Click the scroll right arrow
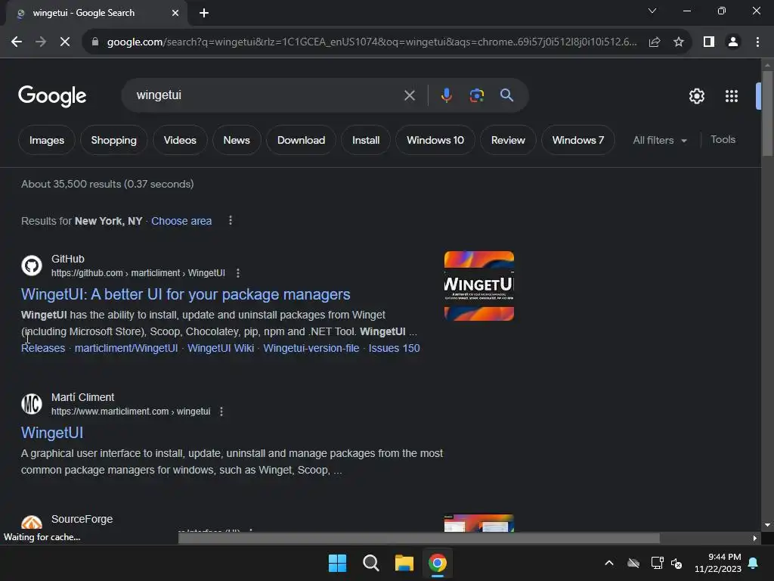The height and width of the screenshot is (581, 774). pyautogui.click(x=754, y=538)
